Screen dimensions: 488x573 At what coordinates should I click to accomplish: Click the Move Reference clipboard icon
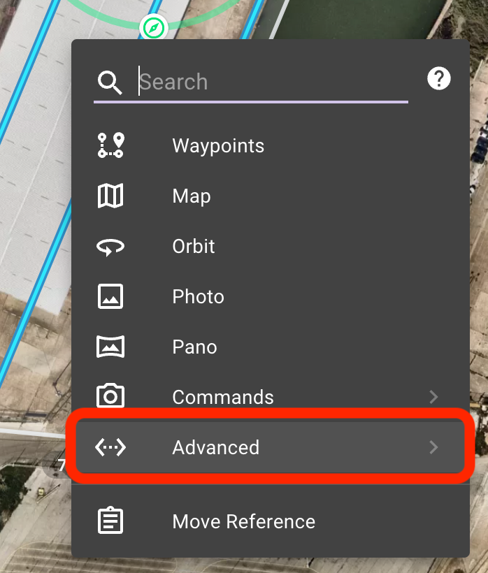(110, 521)
